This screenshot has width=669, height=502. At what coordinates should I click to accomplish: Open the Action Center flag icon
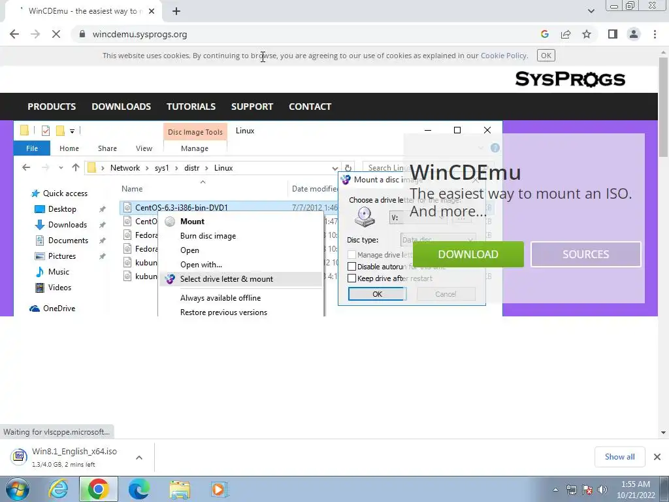587,490
